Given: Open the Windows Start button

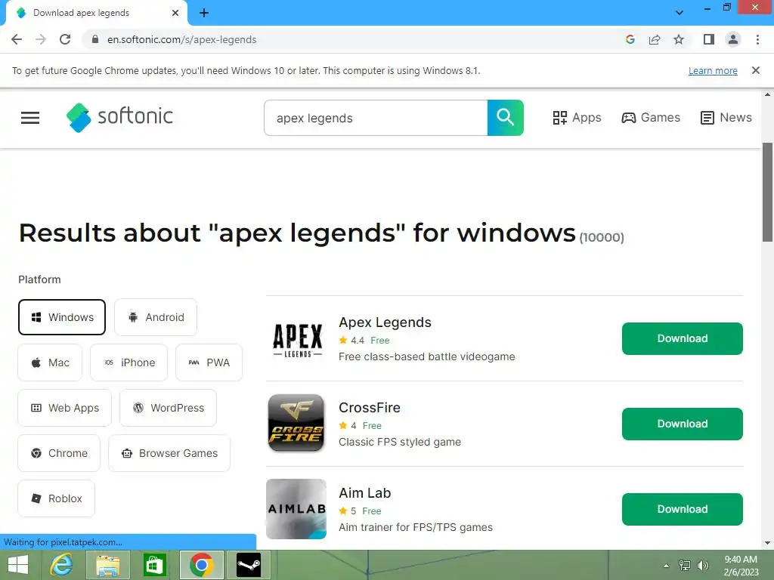Looking at the screenshot, I should tap(18, 565).
